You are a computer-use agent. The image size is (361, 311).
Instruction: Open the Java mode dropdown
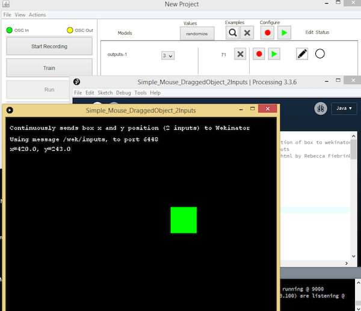(344, 108)
